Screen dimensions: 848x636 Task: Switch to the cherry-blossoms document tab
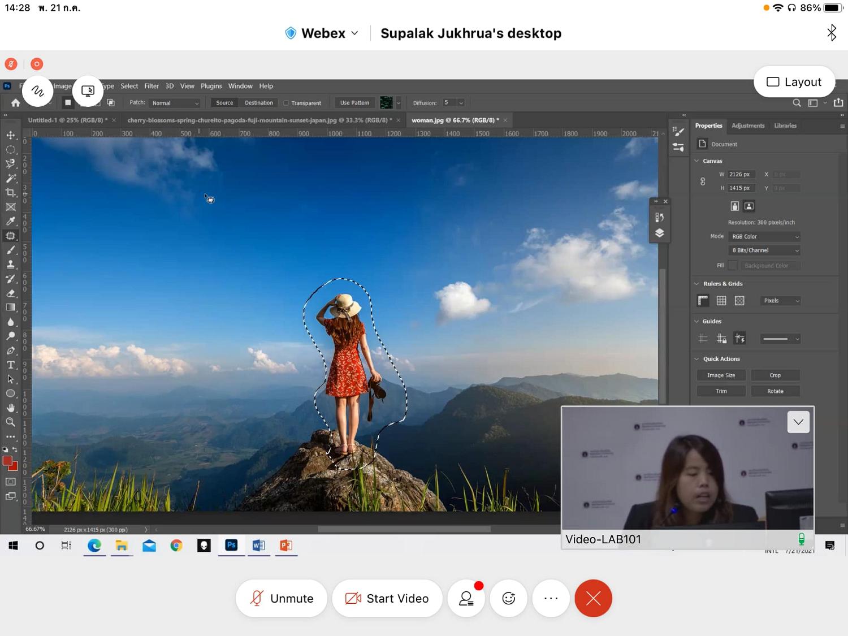[x=258, y=120]
